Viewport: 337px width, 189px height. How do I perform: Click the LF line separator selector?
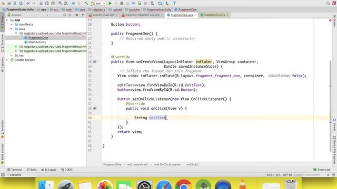coord(278,175)
